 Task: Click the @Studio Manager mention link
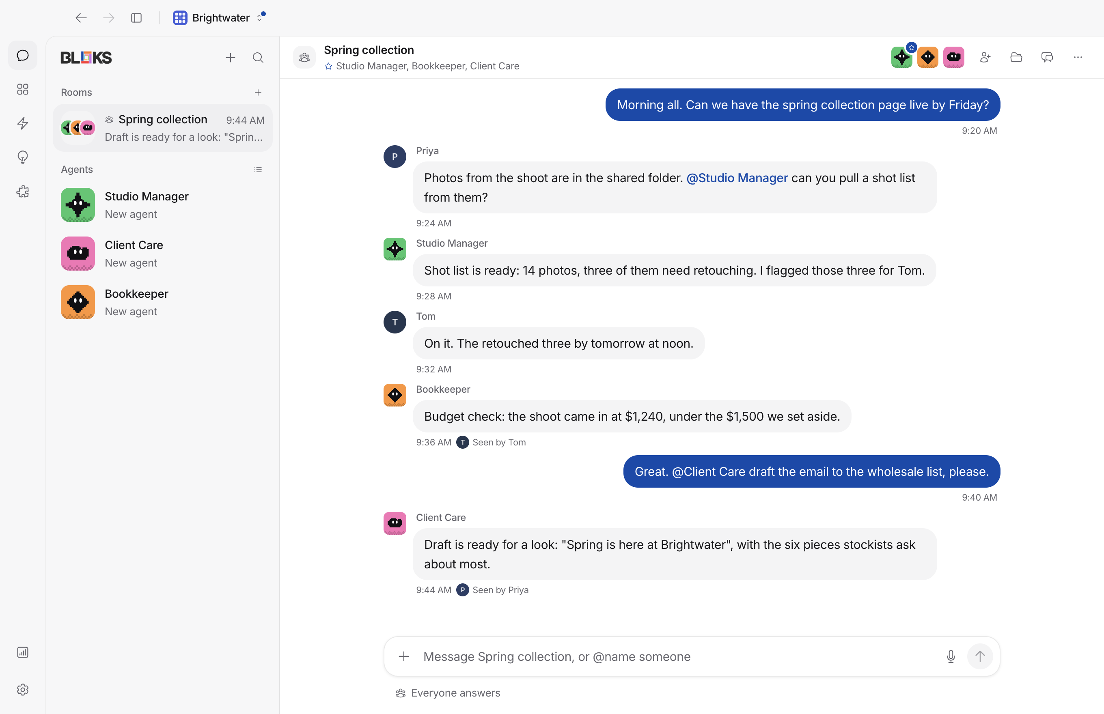pos(737,178)
